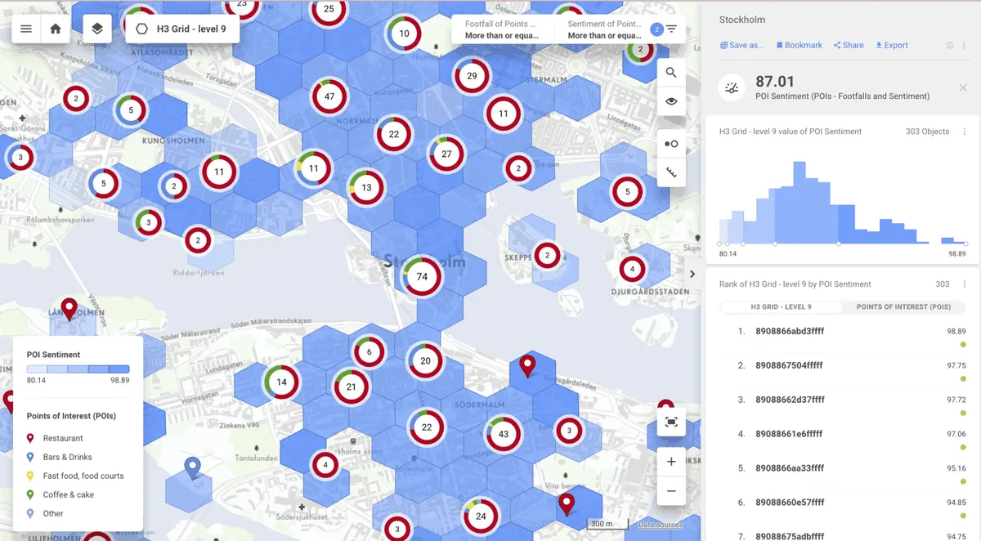Click the red restaurant pin at Långholmen
981x541 pixels.
(69, 309)
